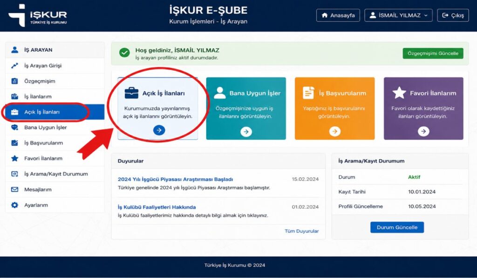Click the Hoş geldiniz, İSMAİL YILMAZ greeting

177,50
